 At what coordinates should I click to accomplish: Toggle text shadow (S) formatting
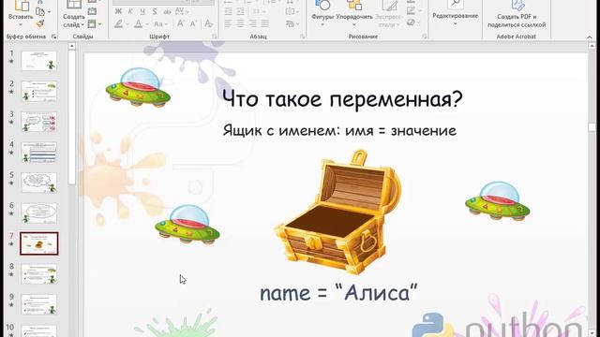(x=155, y=11)
